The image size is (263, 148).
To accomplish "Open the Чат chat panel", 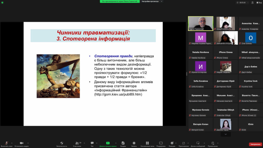I will coord(92,143).
